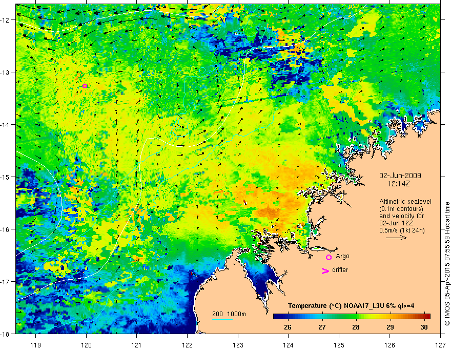Click the longitude label '127'

tap(440, 345)
